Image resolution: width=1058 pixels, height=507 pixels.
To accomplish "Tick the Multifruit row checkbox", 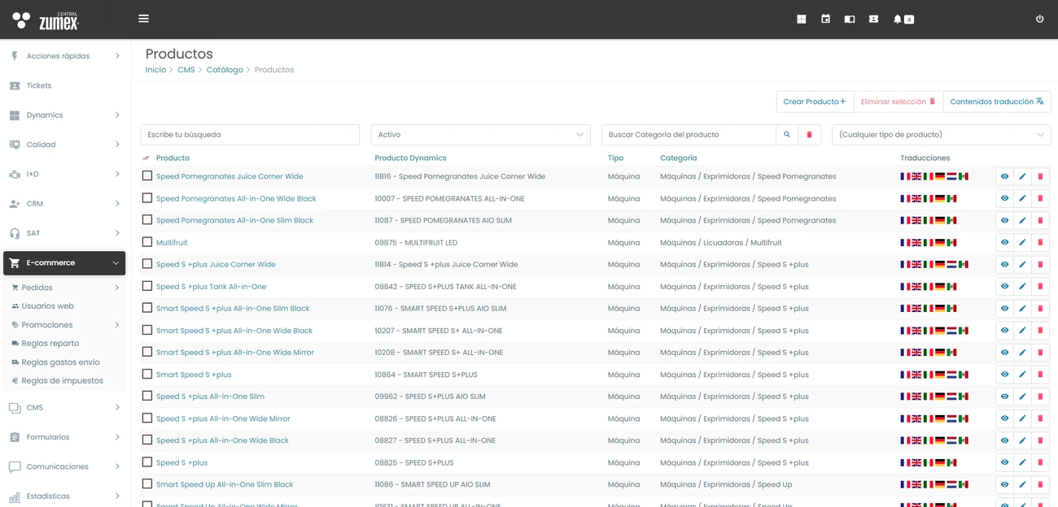I will 147,242.
